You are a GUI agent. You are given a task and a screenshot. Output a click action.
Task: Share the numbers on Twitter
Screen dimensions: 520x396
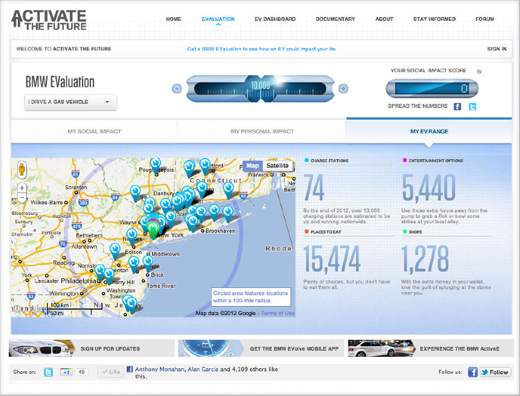pos(472,106)
